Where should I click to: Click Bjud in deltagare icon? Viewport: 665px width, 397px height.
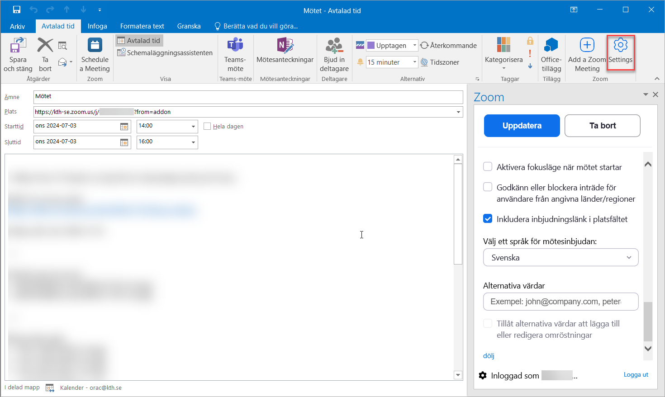pos(334,46)
